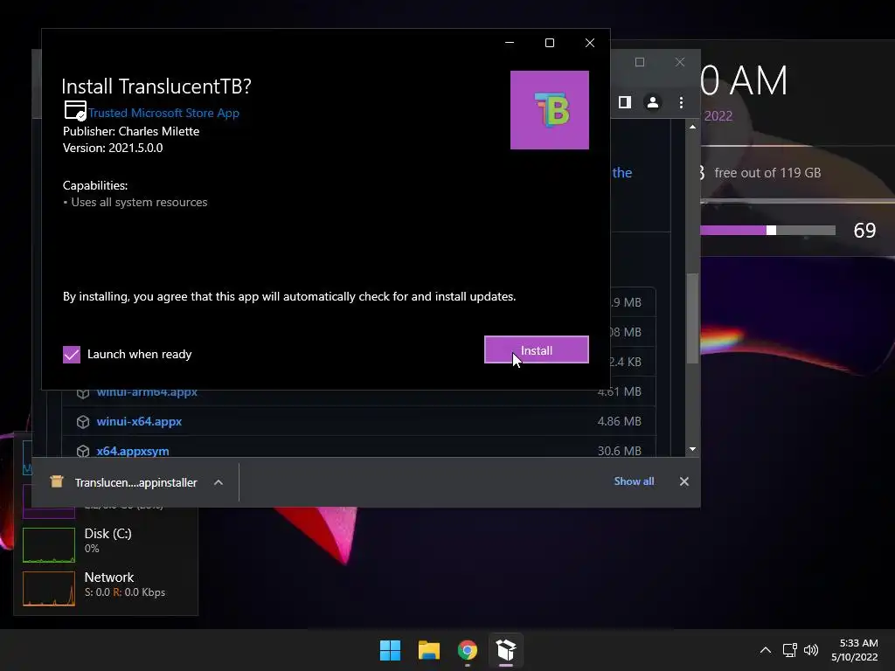Uncheck the Launch when ready checkbox
895x671 pixels.
pos(72,355)
